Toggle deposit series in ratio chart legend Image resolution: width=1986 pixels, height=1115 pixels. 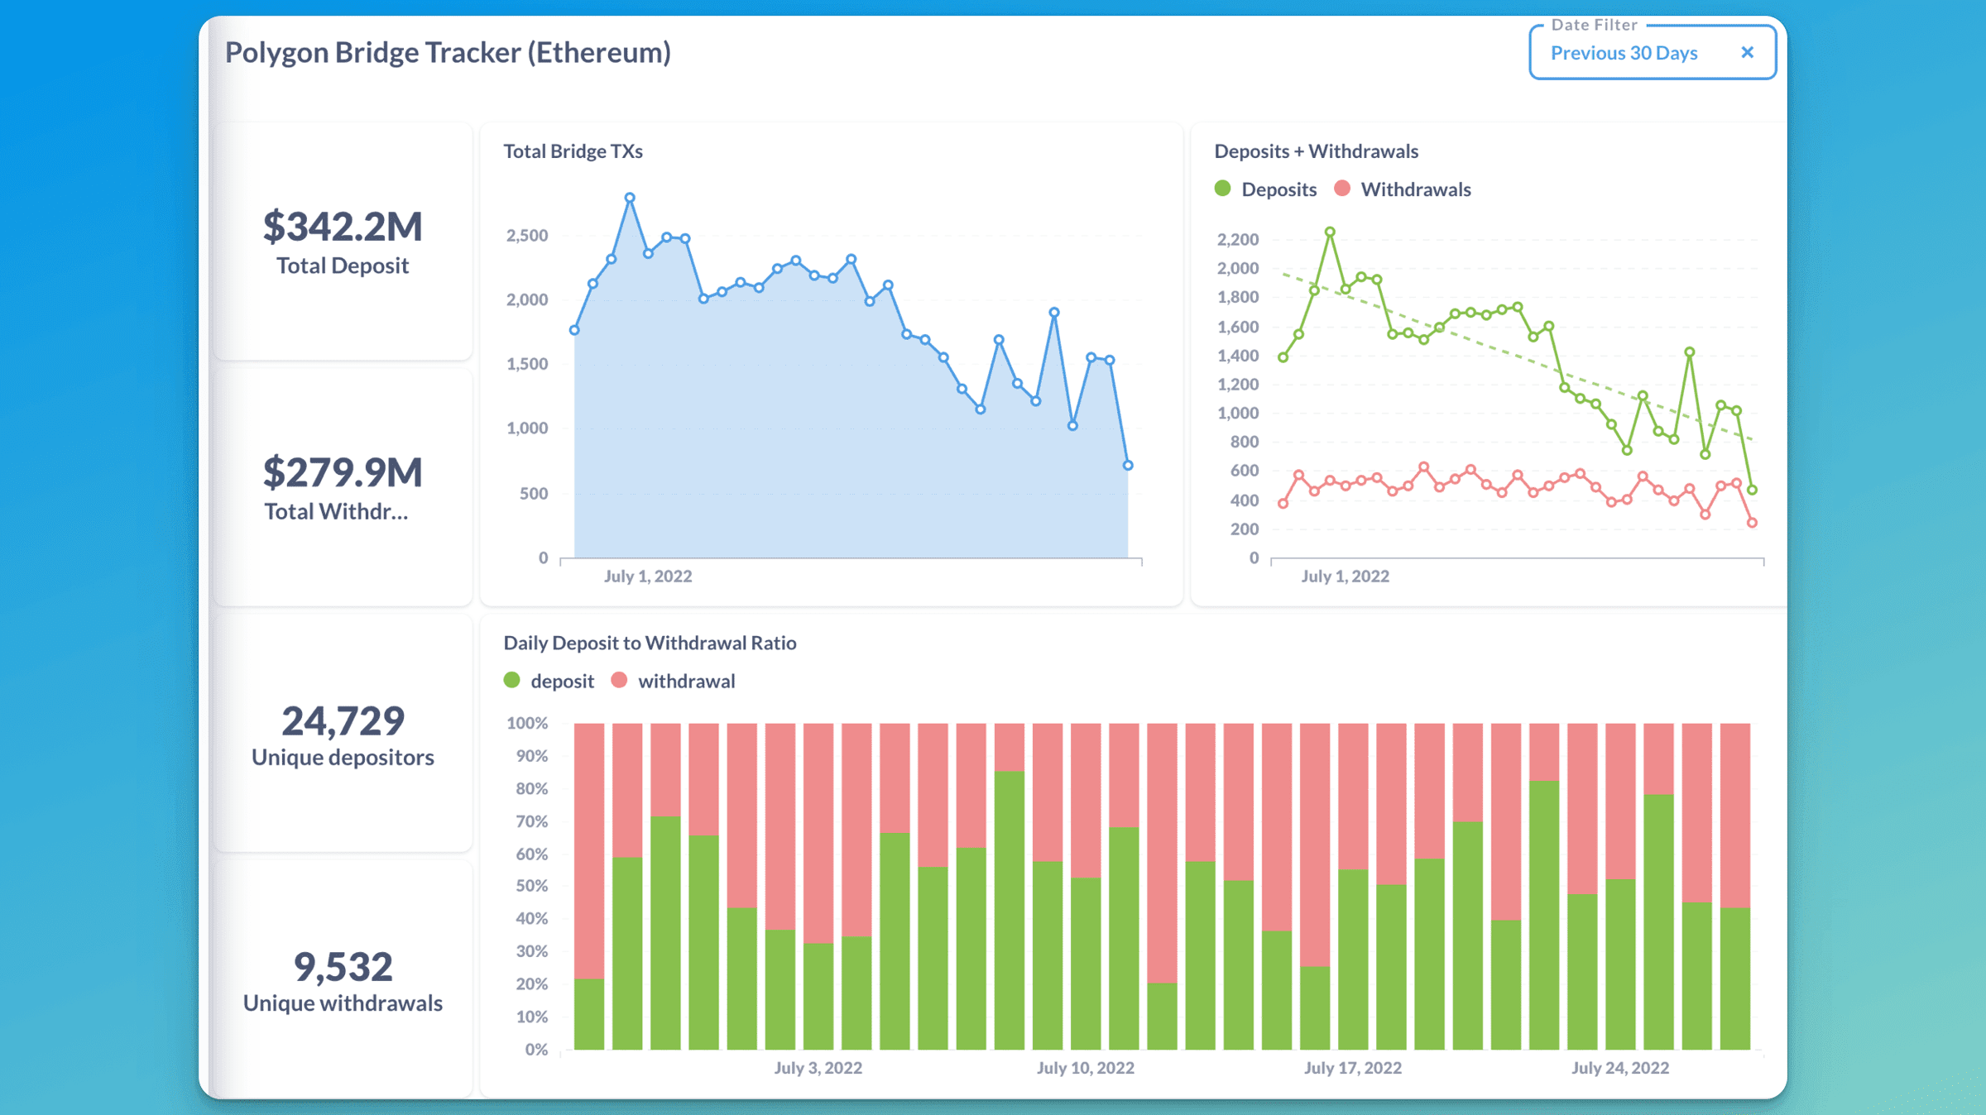coord(549,681)
